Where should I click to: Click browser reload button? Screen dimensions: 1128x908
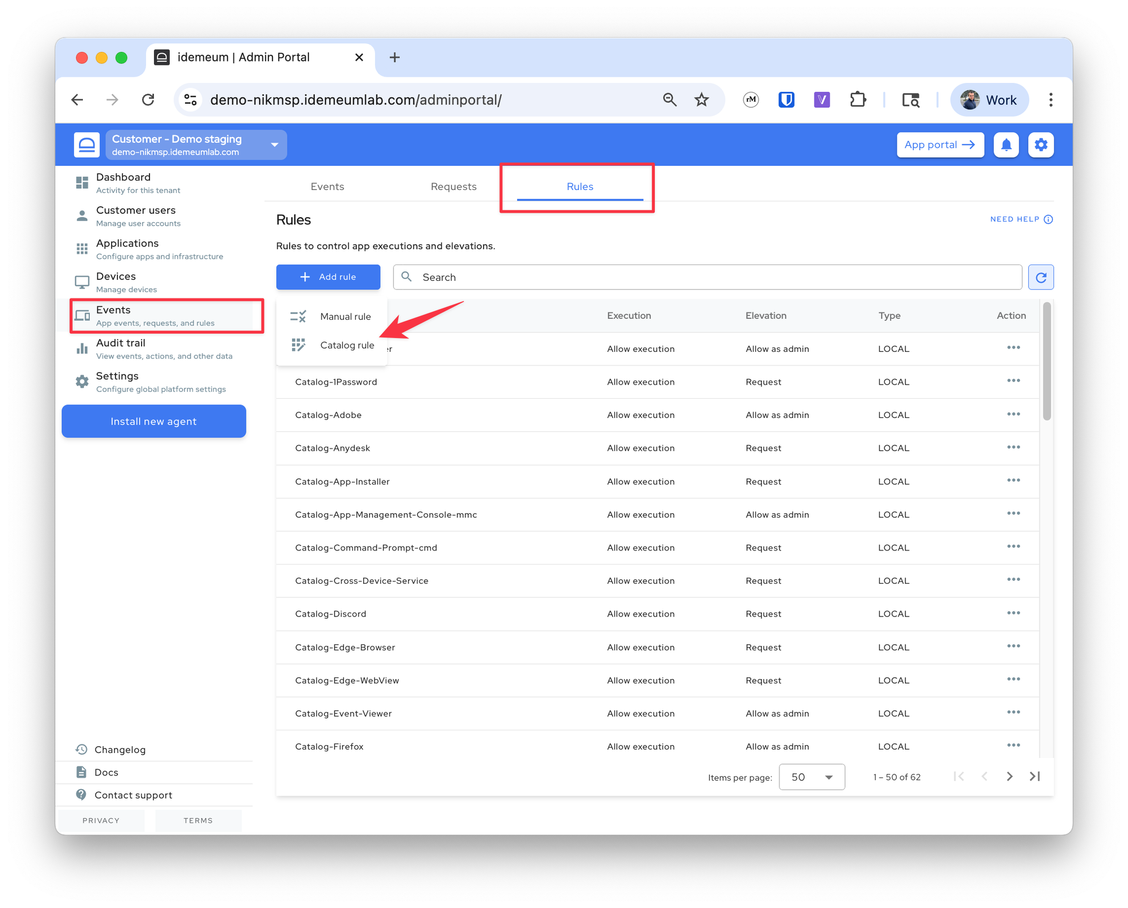[x=148, y=100]
